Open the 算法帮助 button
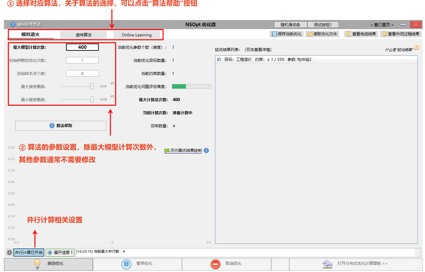 (61, 126)
